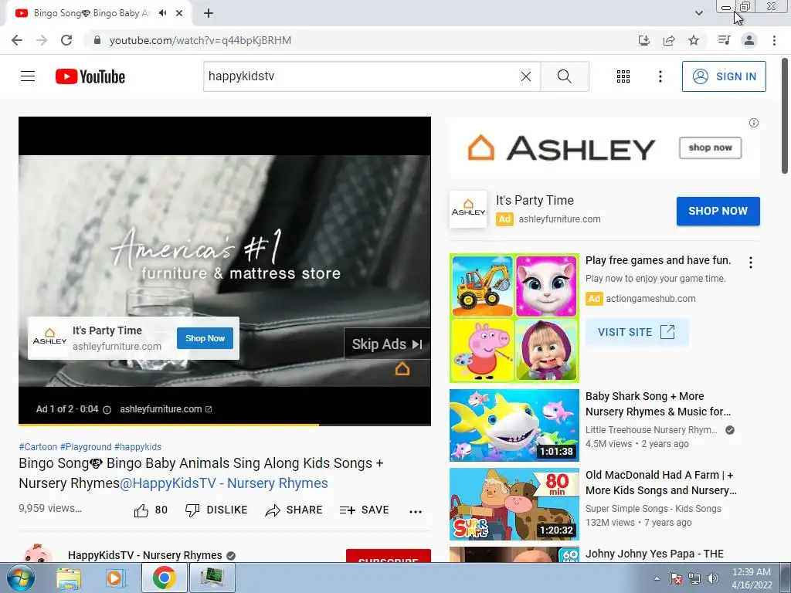This screenshot has width=791, height=593.
Task: Bookmark this tab with star icon
Action: point(694,40)
